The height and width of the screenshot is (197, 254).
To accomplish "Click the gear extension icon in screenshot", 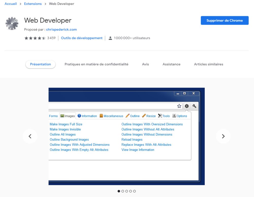I will click(187, 106).
